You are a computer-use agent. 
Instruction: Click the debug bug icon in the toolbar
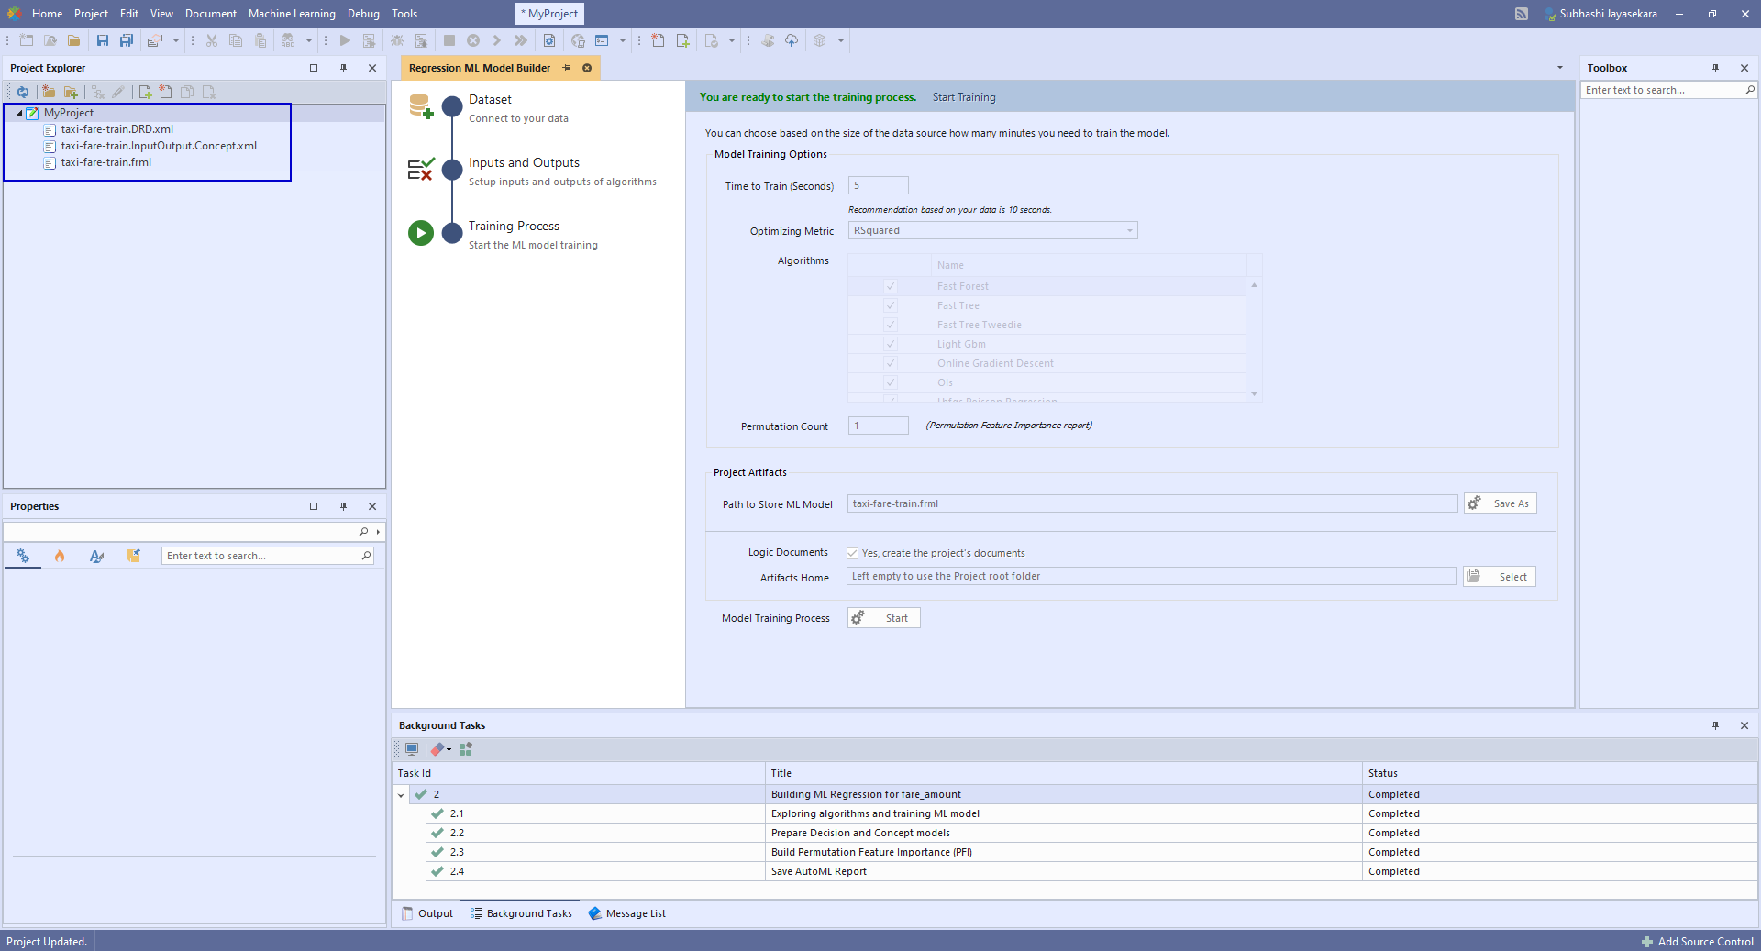click(397, 40)
